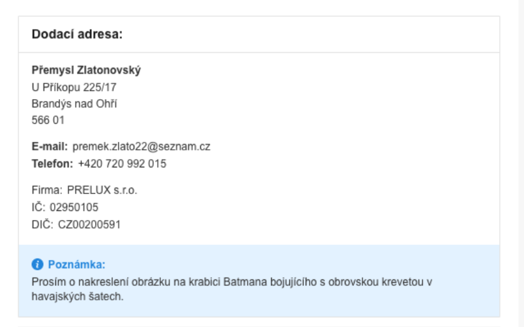Click the Firma label
Screen dimensions: 524x327
[x=45, y=192]
